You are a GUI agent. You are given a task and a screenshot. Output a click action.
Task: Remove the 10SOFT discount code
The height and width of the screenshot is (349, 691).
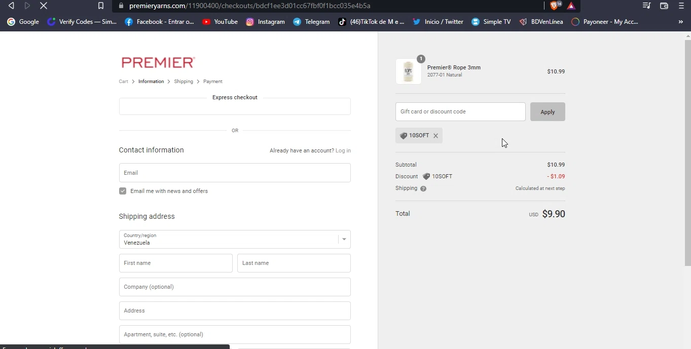pyautogui.click(x=435, y=136)
